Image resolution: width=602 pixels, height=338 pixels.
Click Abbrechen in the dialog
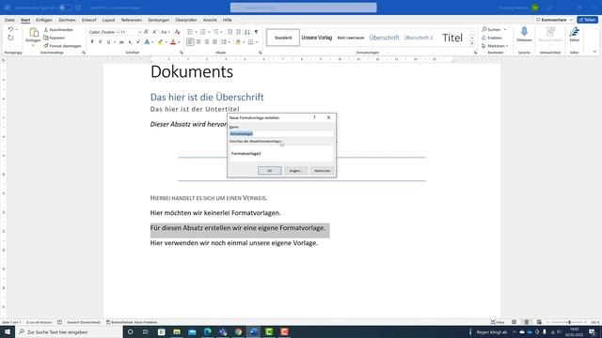pyautogui.click(x=322, y=171)
